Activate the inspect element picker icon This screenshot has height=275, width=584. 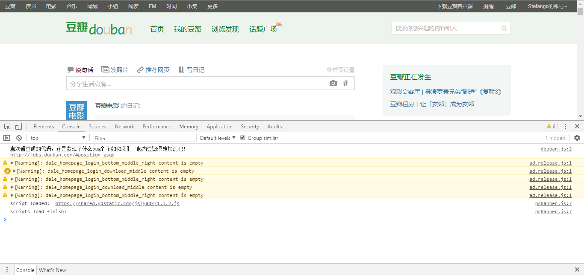[7, 127]
